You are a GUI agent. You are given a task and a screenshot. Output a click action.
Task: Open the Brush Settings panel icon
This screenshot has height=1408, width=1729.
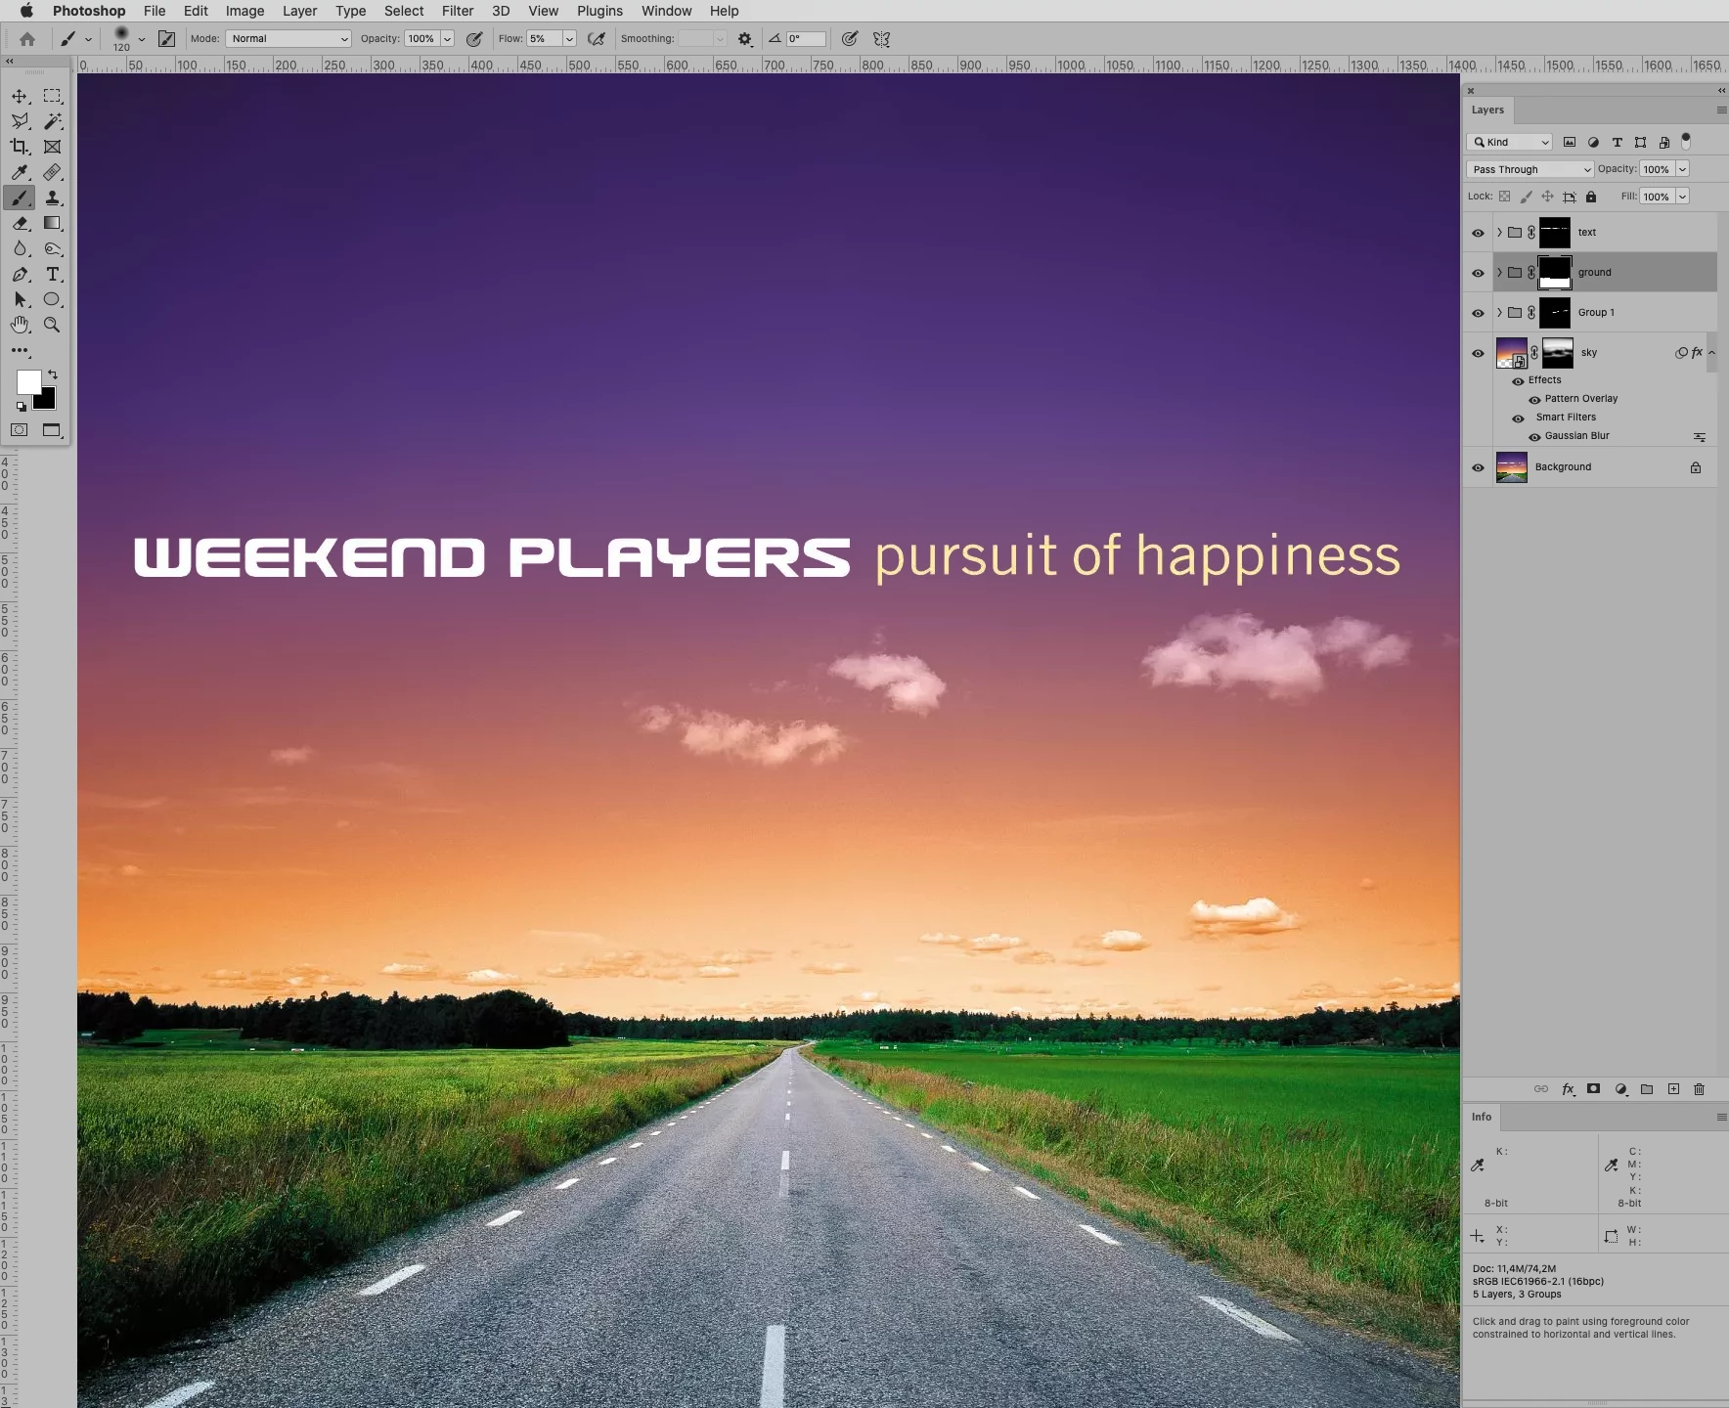[166, 39]
